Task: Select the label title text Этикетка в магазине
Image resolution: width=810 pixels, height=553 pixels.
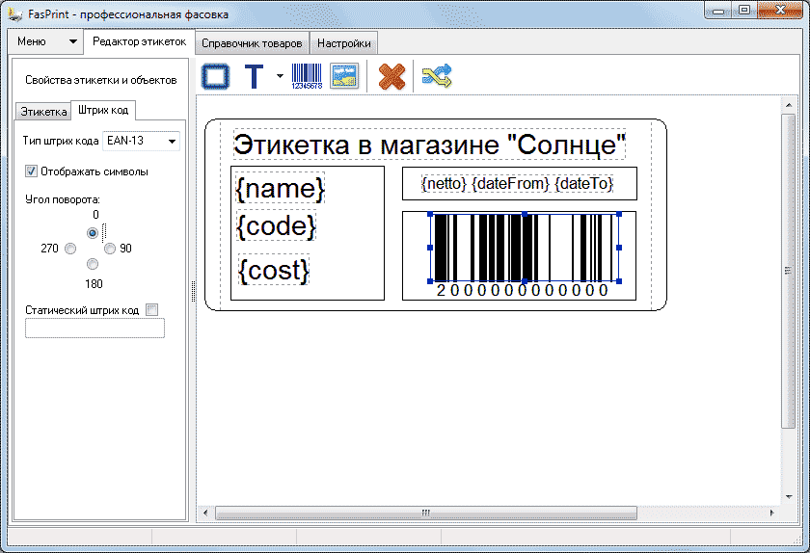Action: tap(429, 145)
